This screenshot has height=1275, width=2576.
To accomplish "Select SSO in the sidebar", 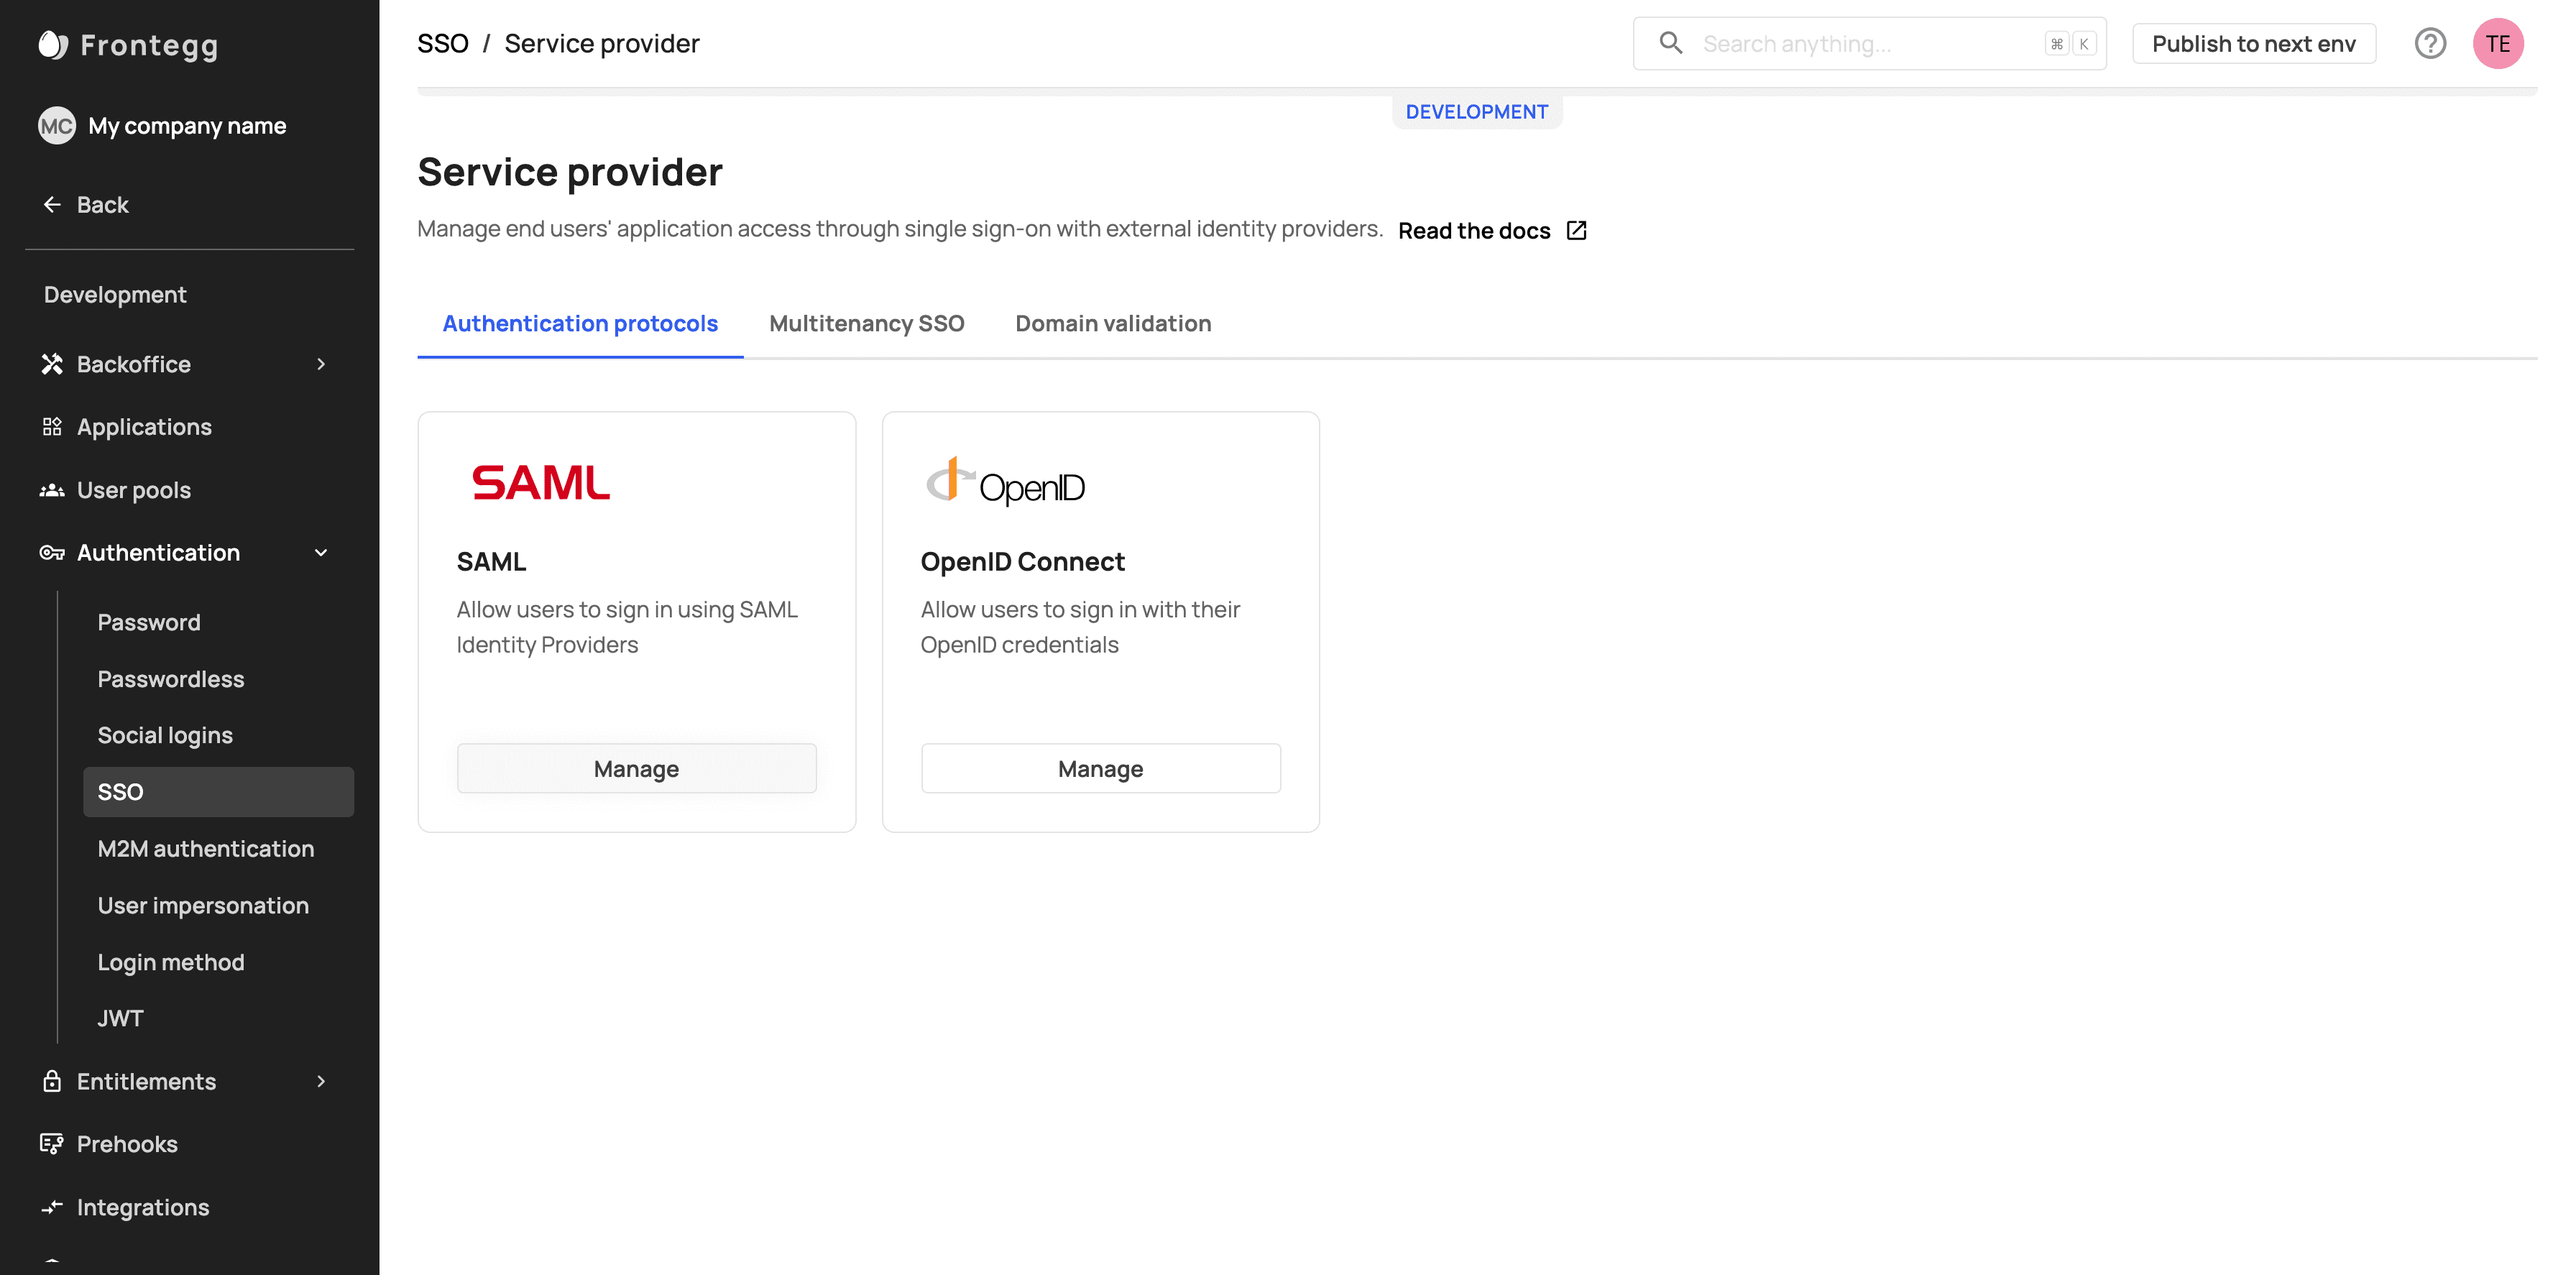I will tap(218, 792).
